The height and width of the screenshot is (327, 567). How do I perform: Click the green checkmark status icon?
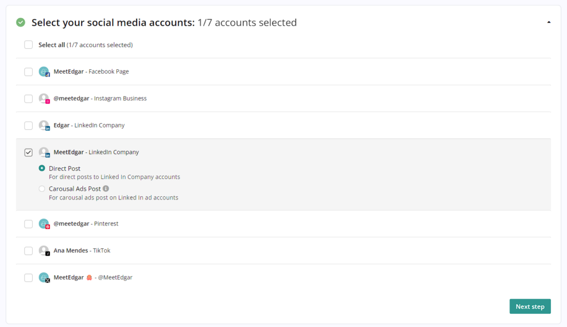pyautogui.click(x=20, y=23)
